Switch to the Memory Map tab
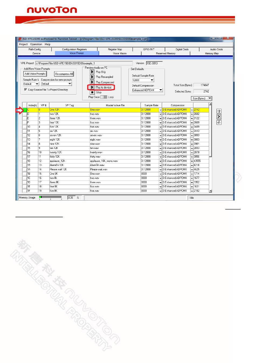256x363 pixels. 212,54
